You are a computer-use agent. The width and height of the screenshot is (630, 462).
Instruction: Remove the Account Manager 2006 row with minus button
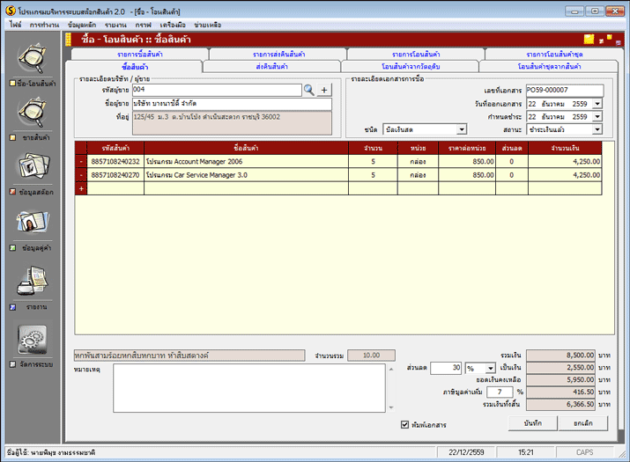click(x=81, y=161)
